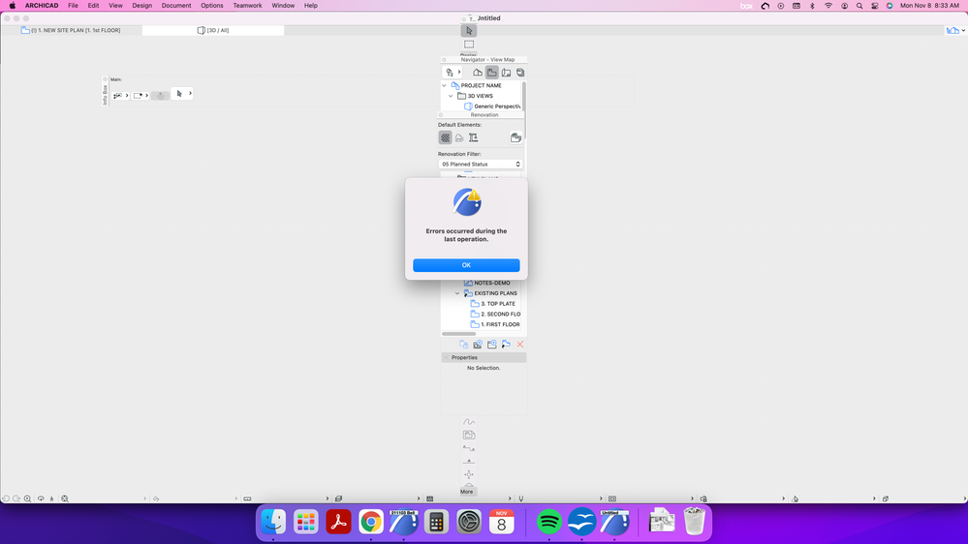Open the Options menu
This screenshot has height=544, width=968.
pyautogui.click(x=212, y=6)
